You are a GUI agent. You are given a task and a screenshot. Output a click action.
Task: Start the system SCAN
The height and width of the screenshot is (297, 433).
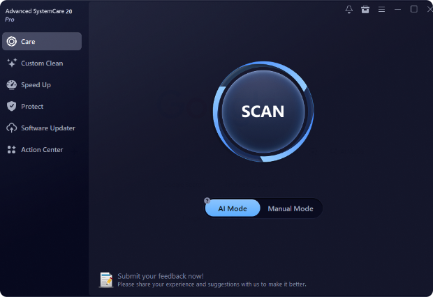coord(263,112)
